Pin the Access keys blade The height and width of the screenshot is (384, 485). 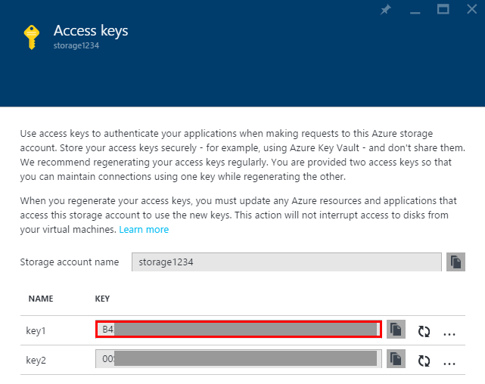coord(385,10)
